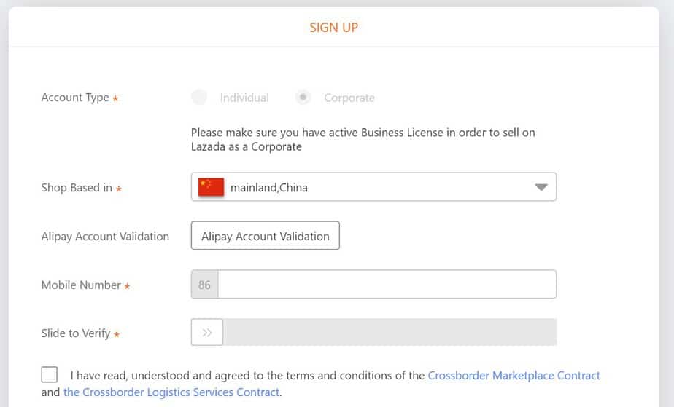Image resolution: width=674 pixels, height=407 pixels.
Task: Focus the Mobile Number input field
Action: pyautogui.click(x=387, y=285)
